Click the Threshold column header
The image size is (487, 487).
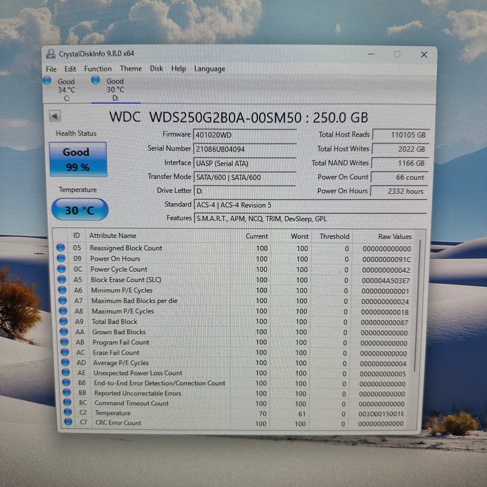coord(334,236)
